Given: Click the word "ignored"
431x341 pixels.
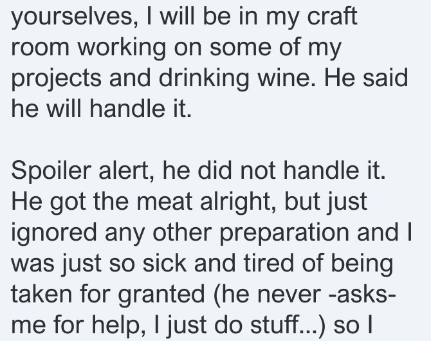Looking at the screenshot, I should coord(54,234).
